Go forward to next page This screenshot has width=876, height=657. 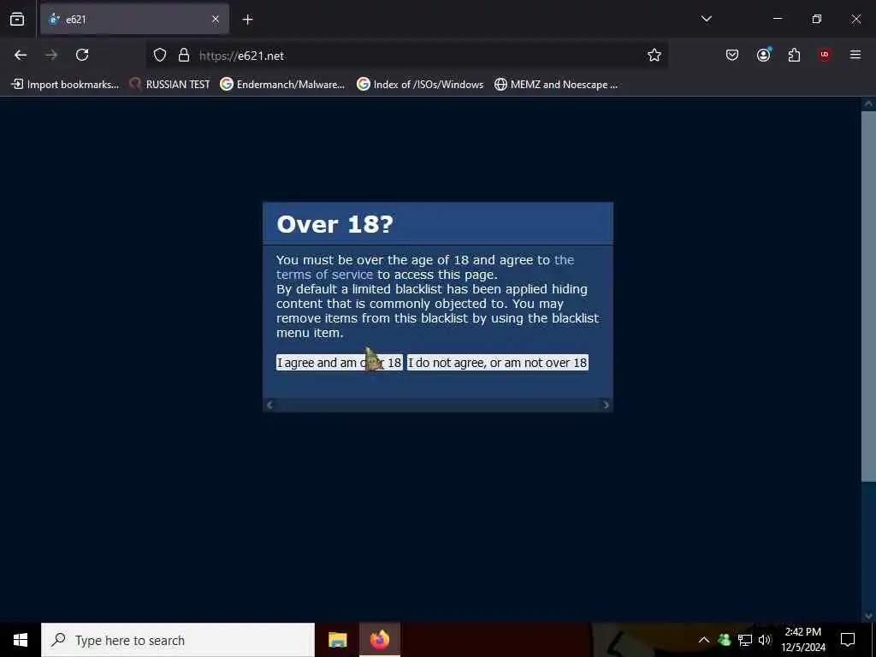tap(51, 55)
